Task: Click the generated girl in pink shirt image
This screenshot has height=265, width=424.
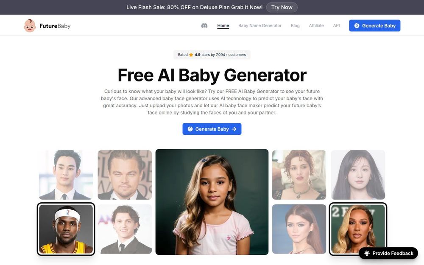Action: (x=212, y=202)
